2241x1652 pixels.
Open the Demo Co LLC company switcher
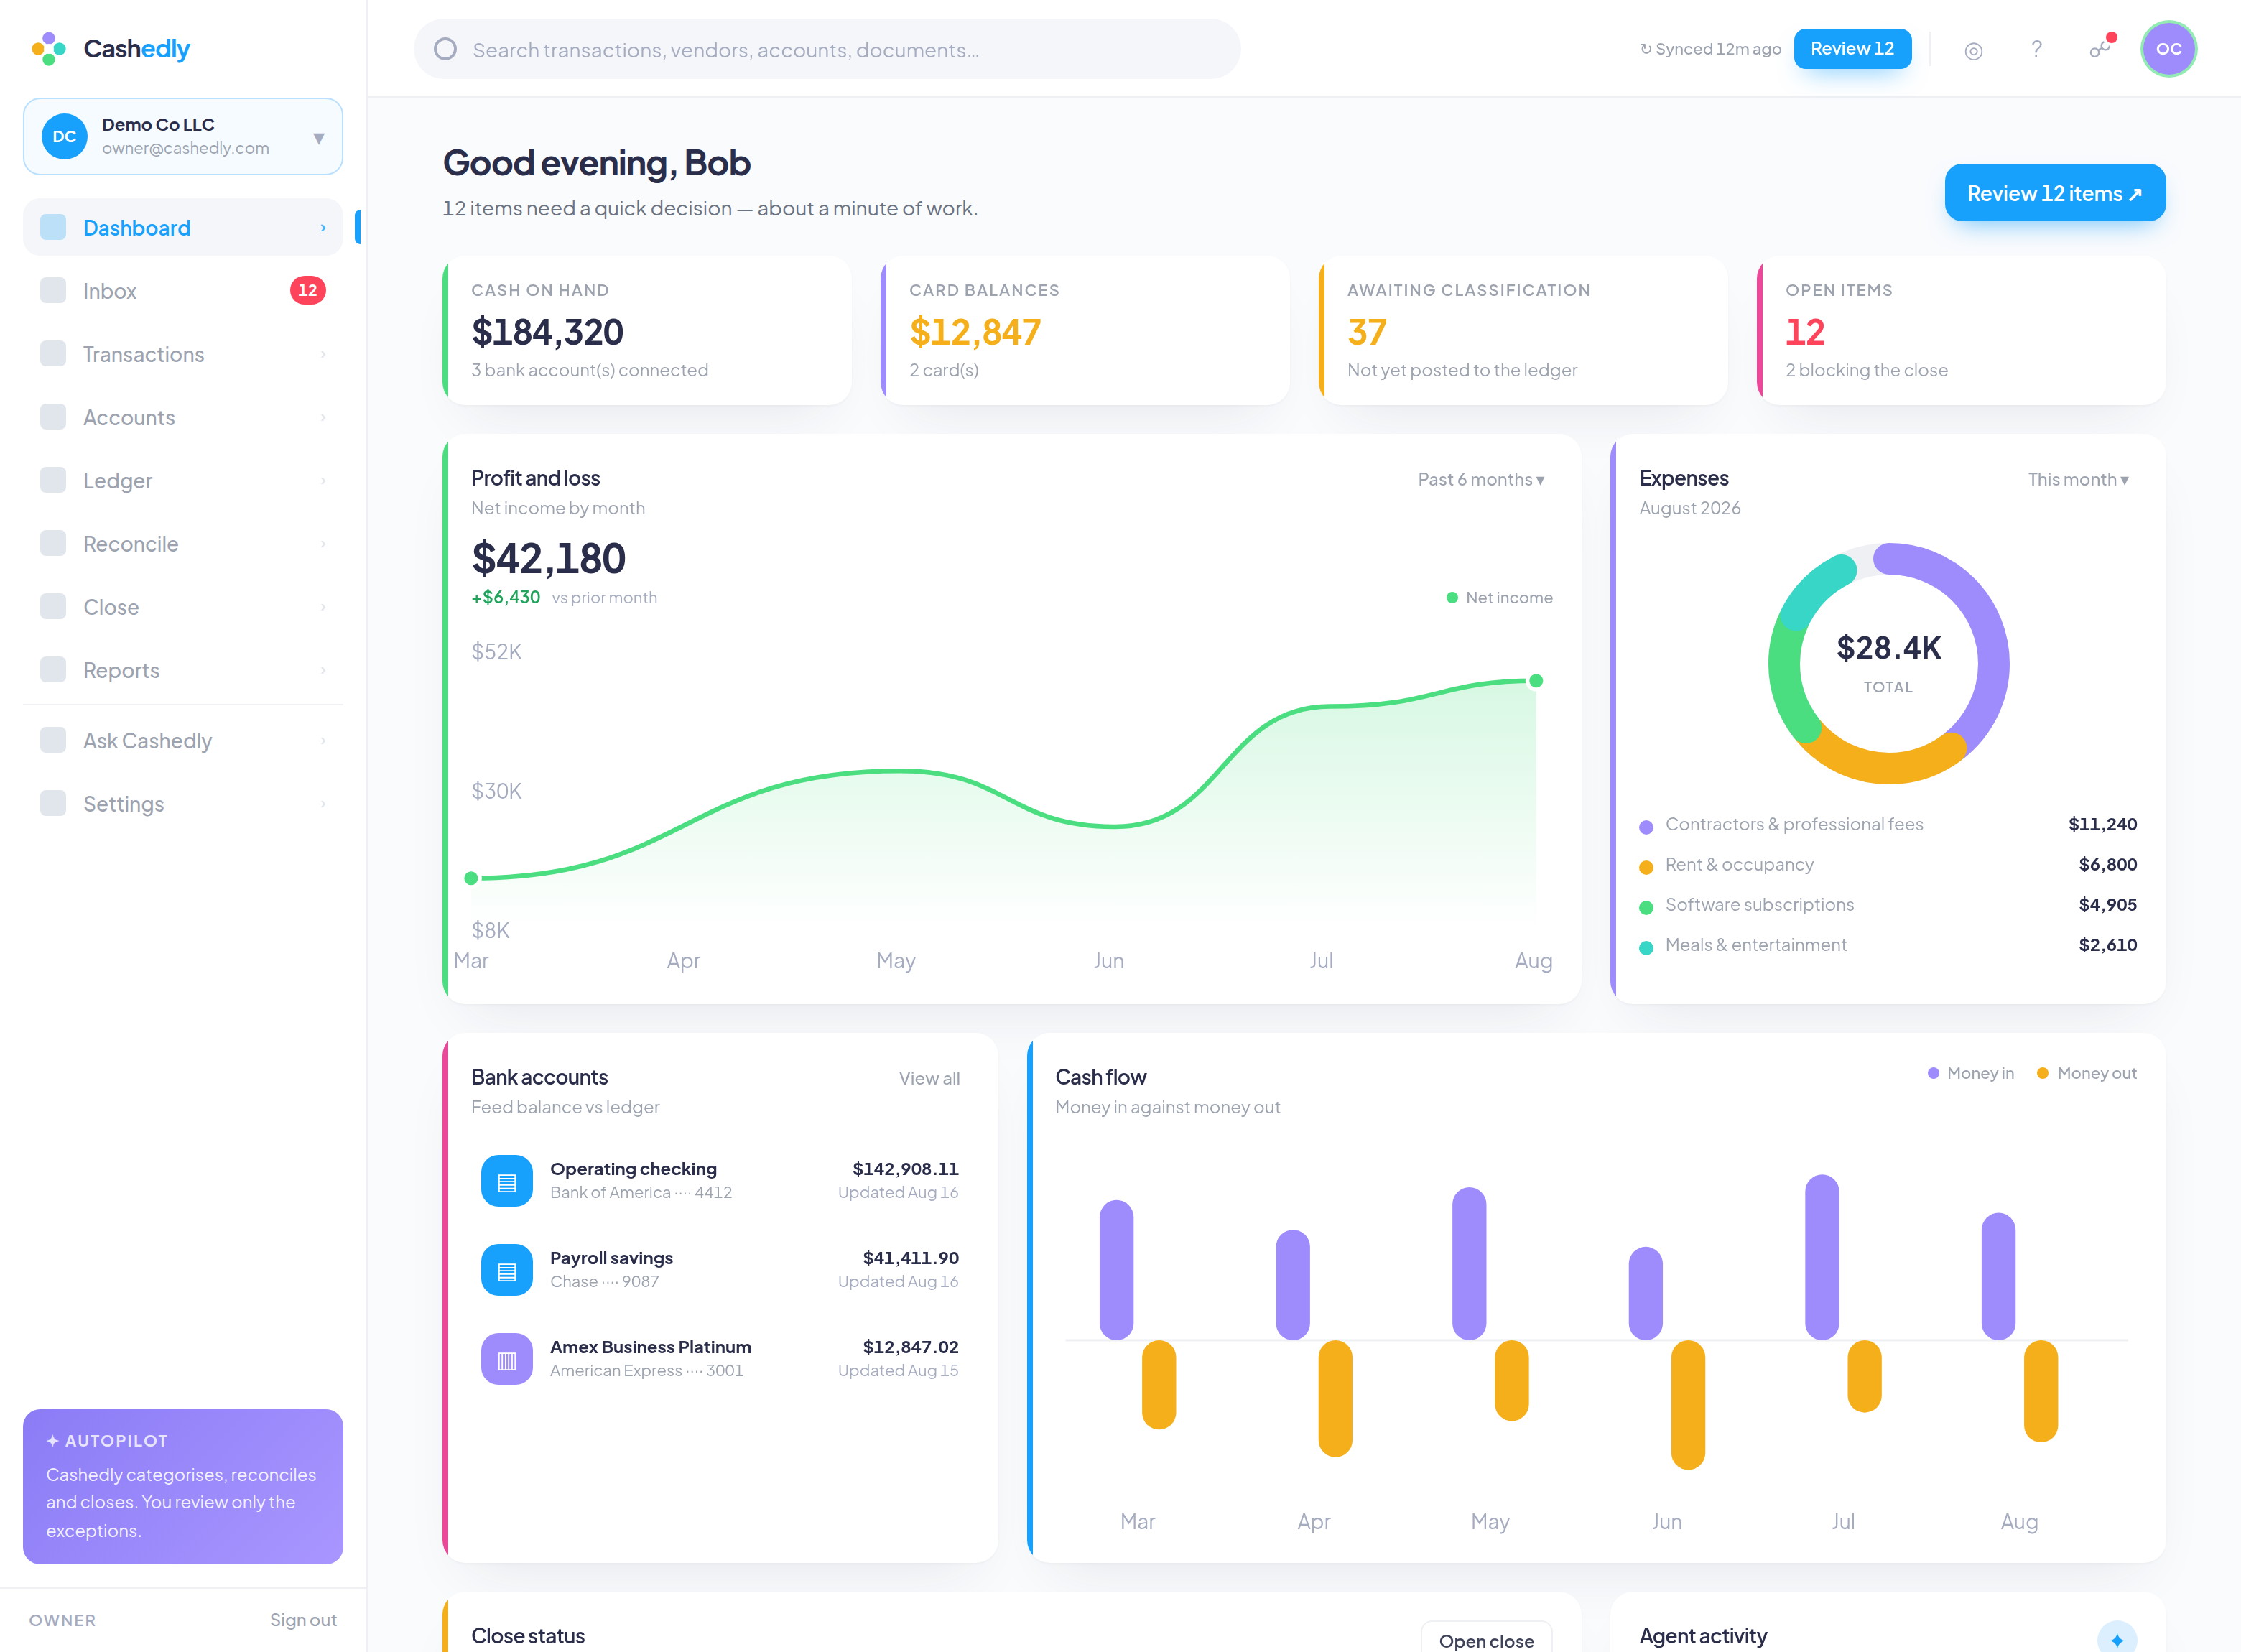pos(183,136)
